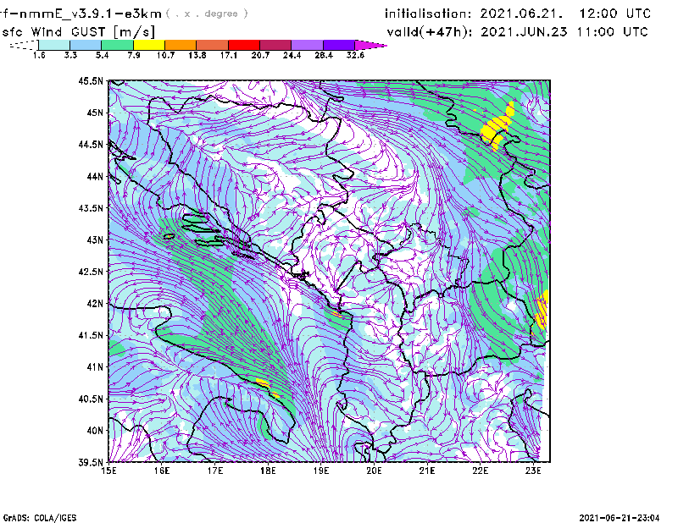Click the legend value "32.6"

pos(355,55)
